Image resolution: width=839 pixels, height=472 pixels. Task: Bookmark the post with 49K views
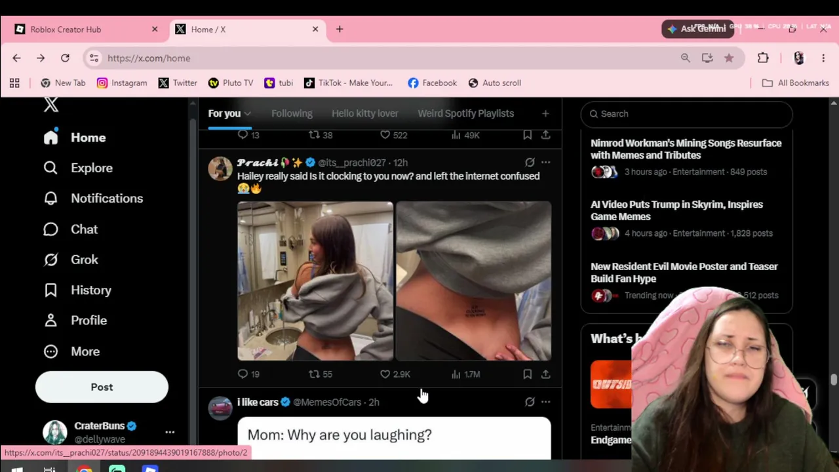527,135
